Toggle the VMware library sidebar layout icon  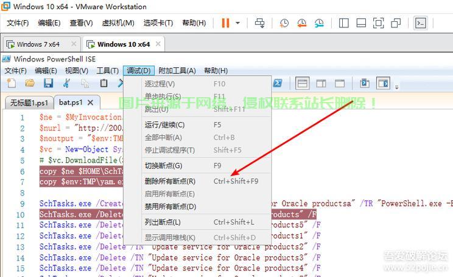343,22
